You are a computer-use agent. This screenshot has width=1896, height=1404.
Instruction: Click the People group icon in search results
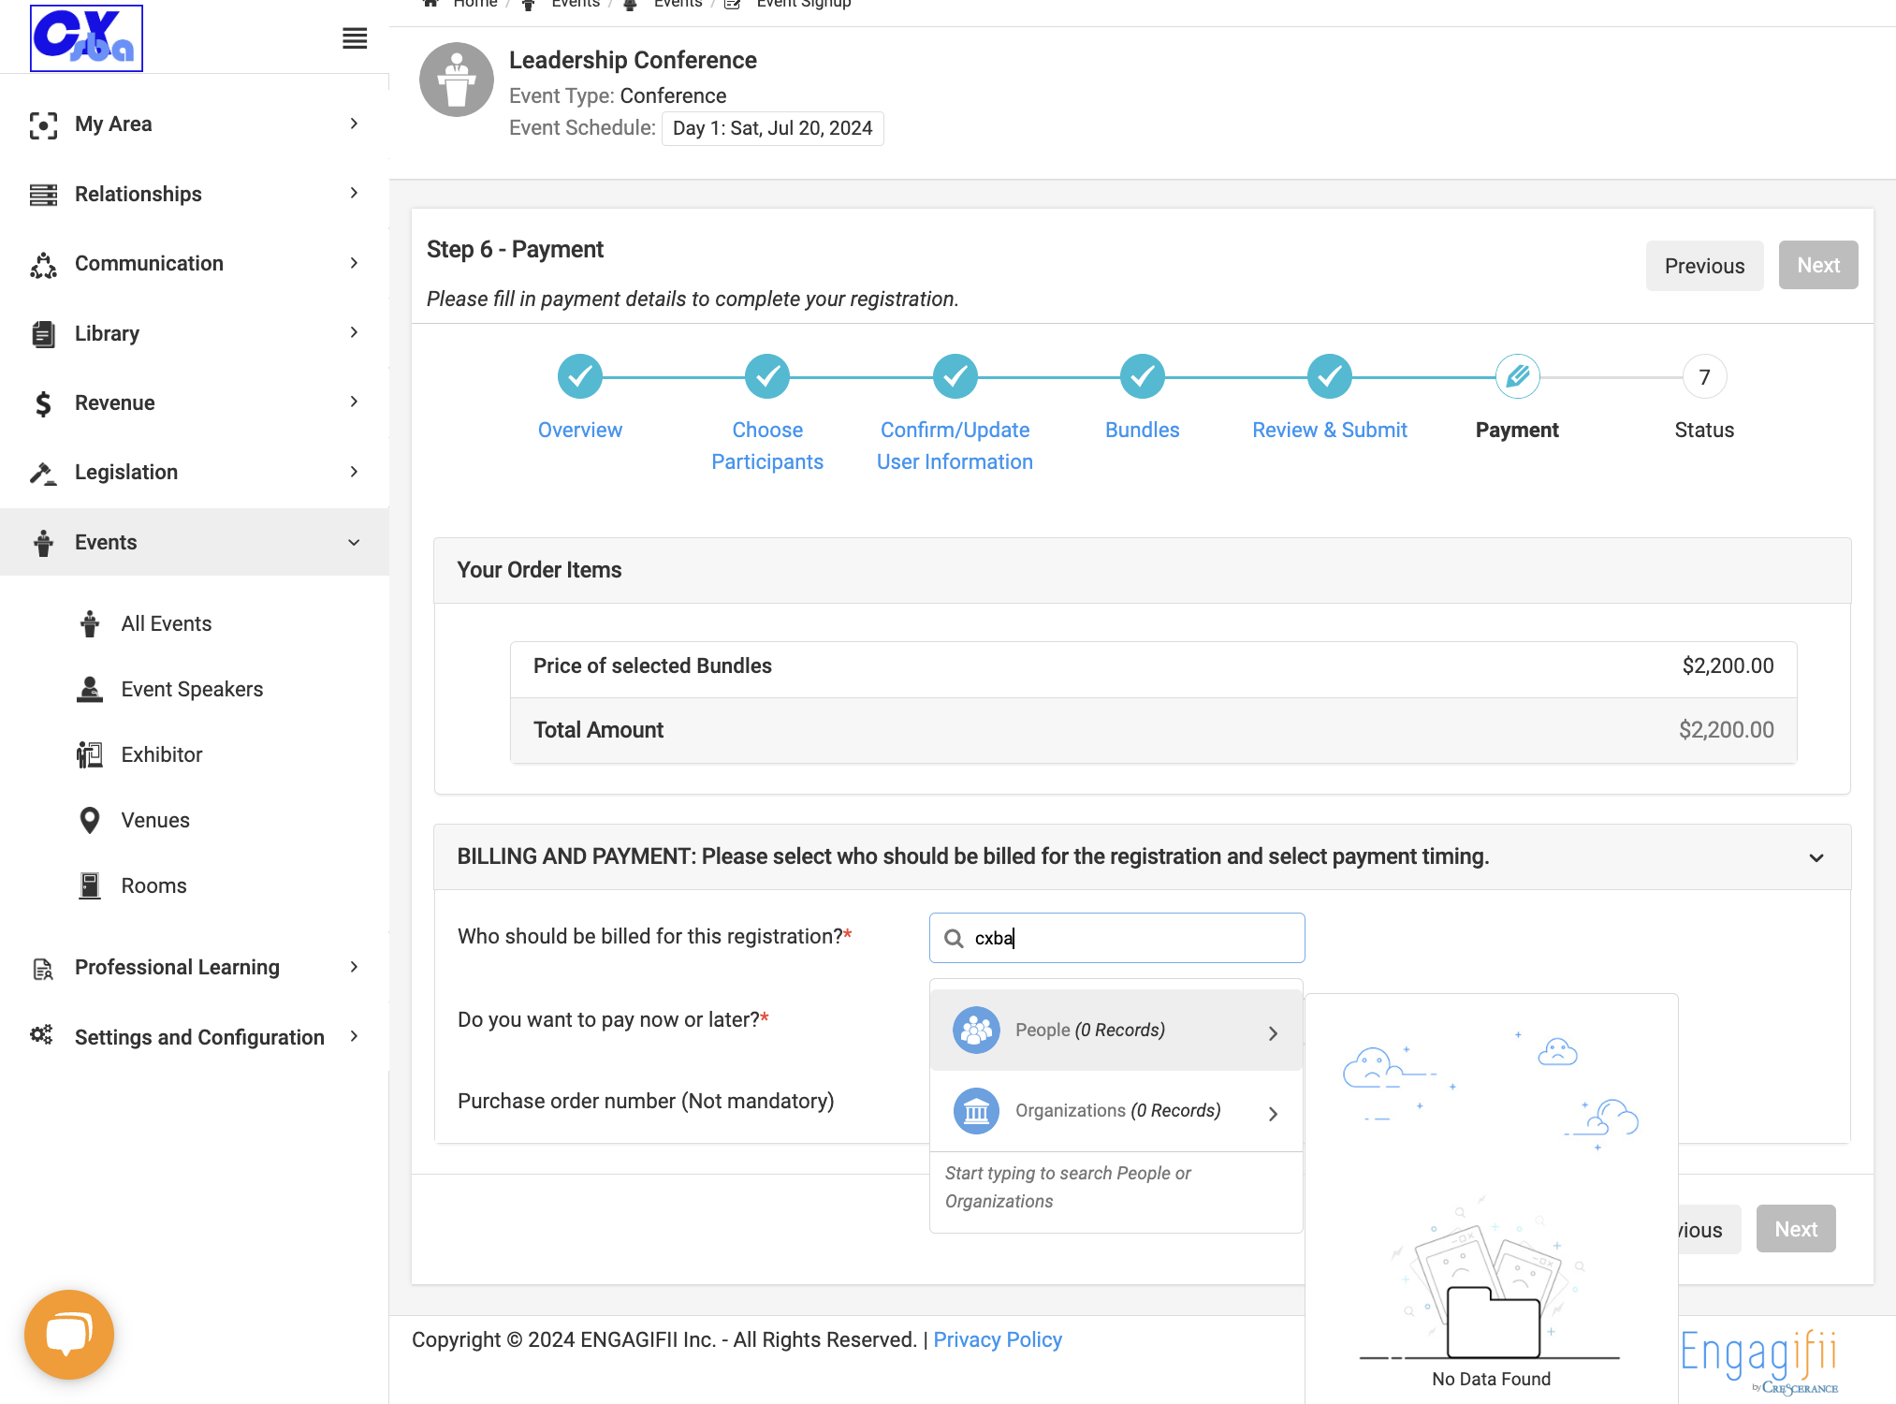coord(976,1031)
